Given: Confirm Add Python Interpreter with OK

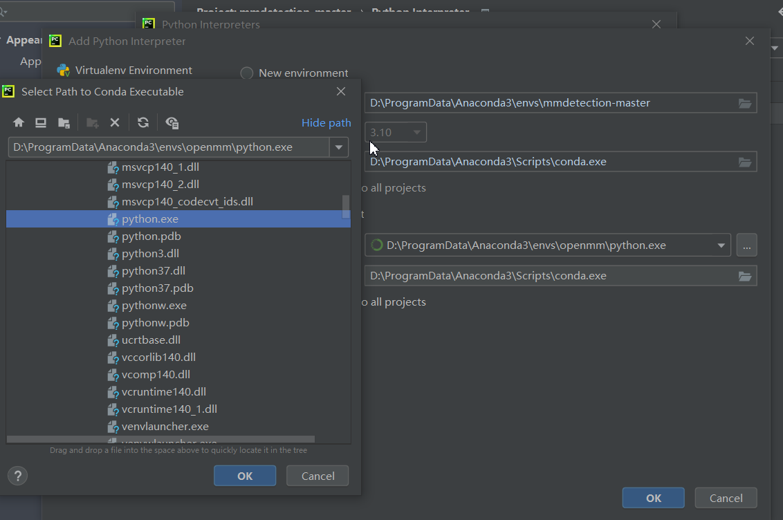Looking at the screenshot, I should 653,498.
